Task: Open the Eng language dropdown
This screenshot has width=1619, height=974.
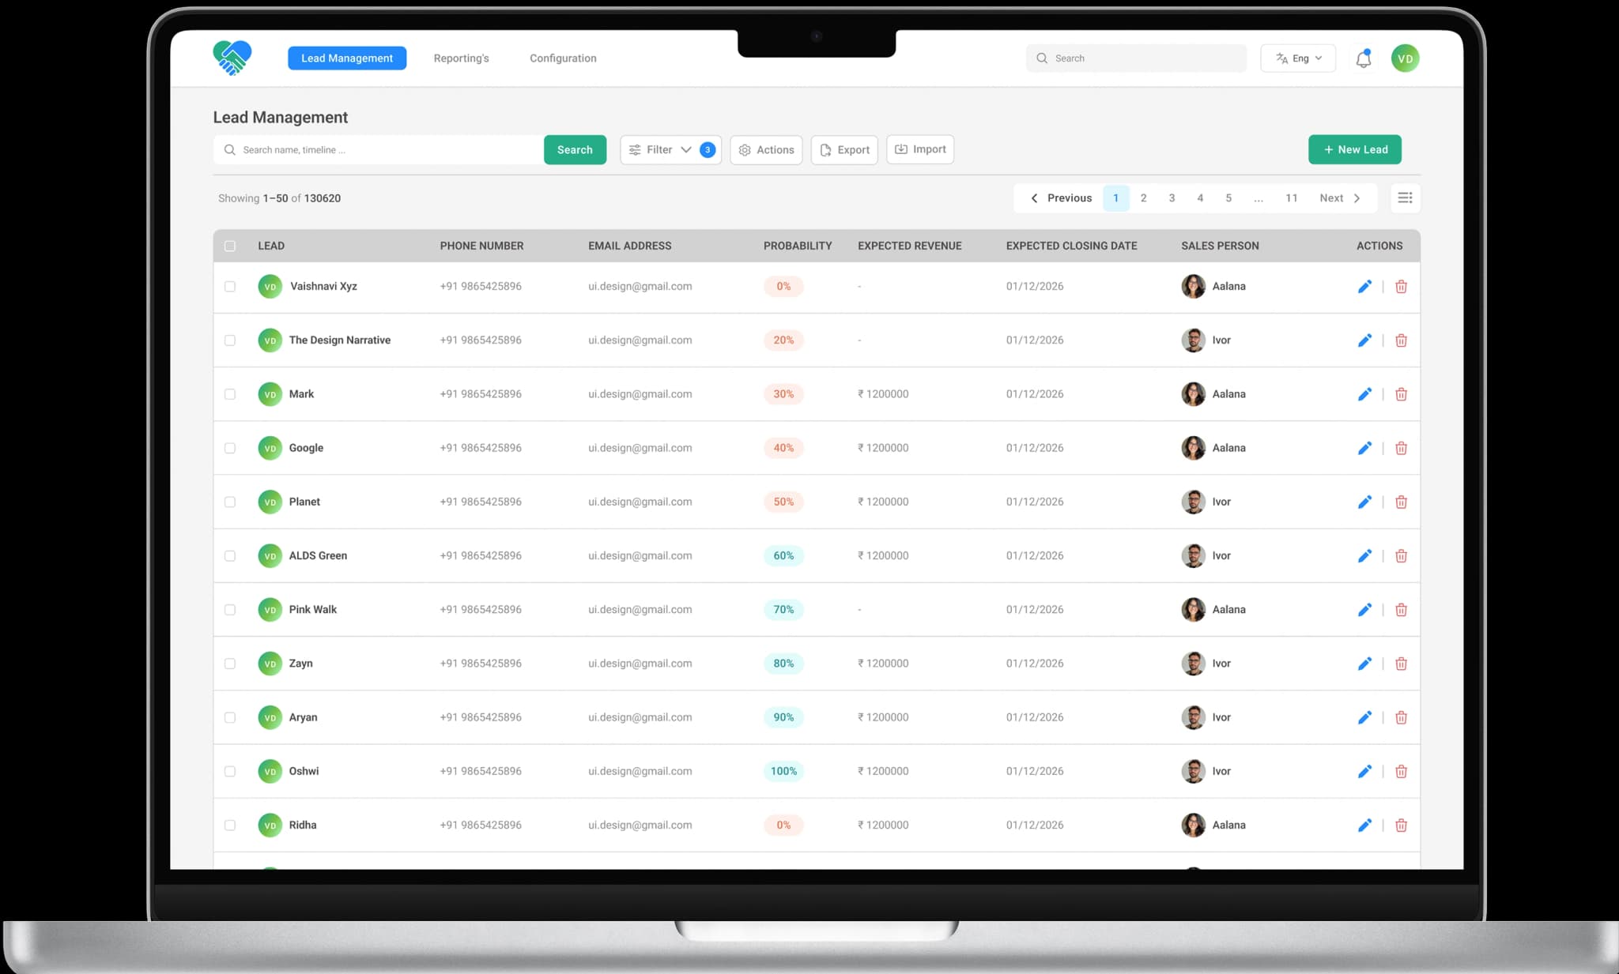Action: pyautogui.click(x=1298, y=58)
